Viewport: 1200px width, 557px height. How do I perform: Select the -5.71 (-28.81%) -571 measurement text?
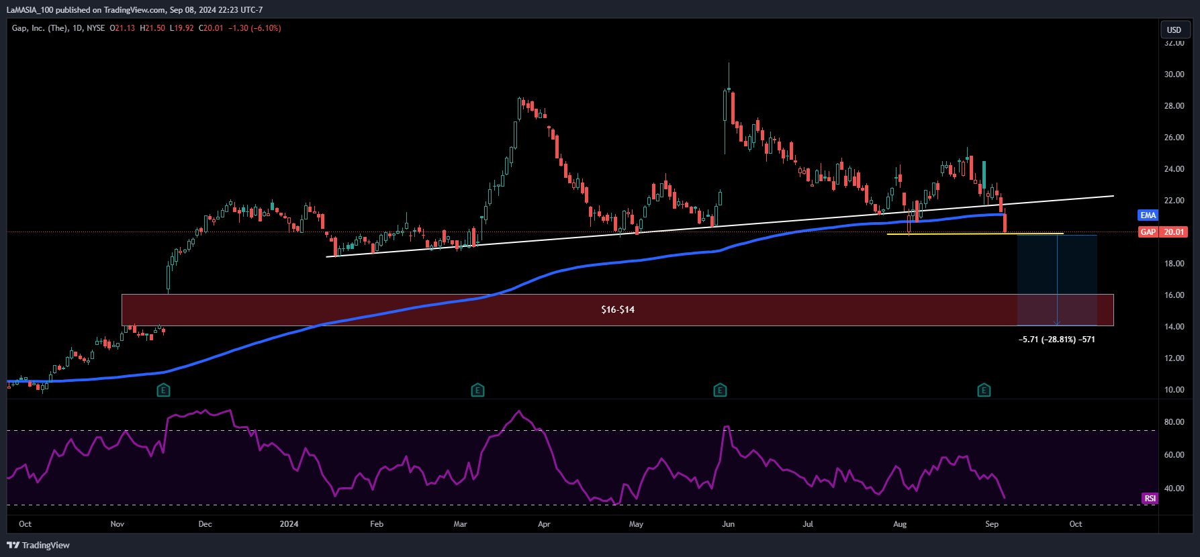pyautogui.click(x=1057, y=340)
